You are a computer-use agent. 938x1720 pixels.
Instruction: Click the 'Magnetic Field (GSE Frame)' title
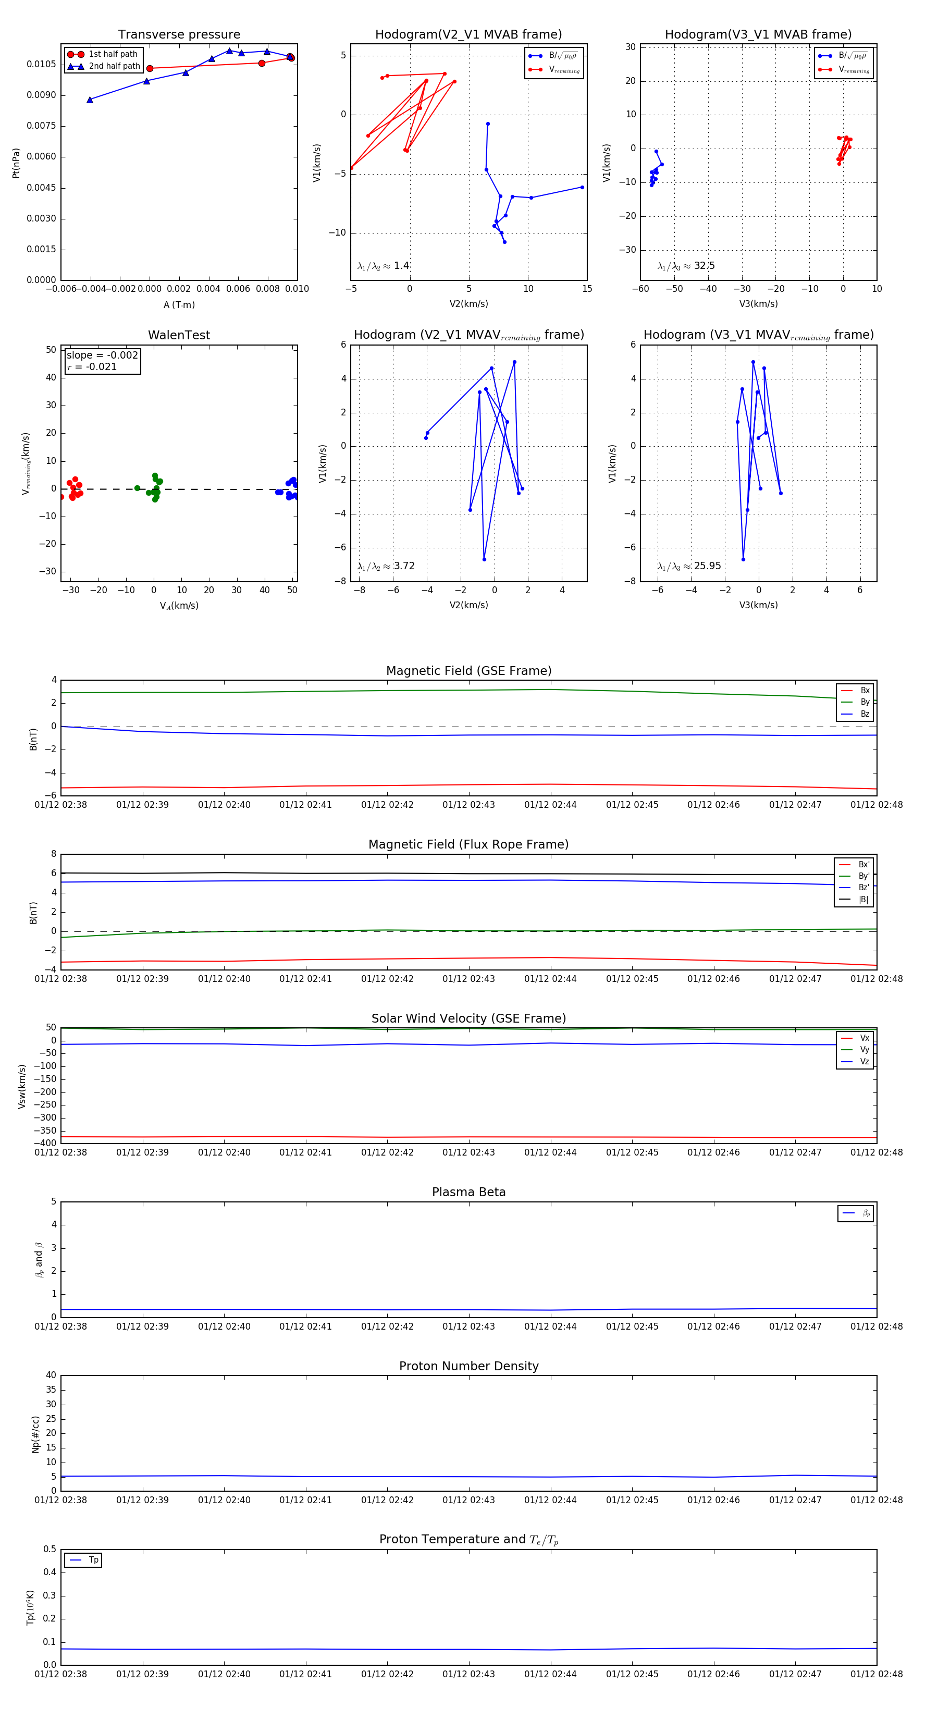point(468,671)
